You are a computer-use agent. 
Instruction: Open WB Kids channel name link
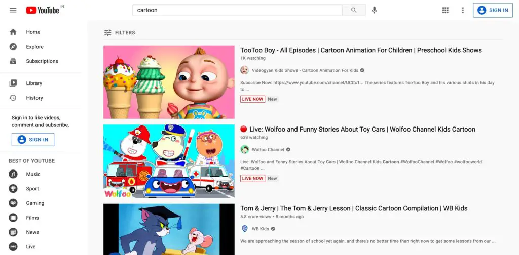pyautogui.click(x=261, y=229)
